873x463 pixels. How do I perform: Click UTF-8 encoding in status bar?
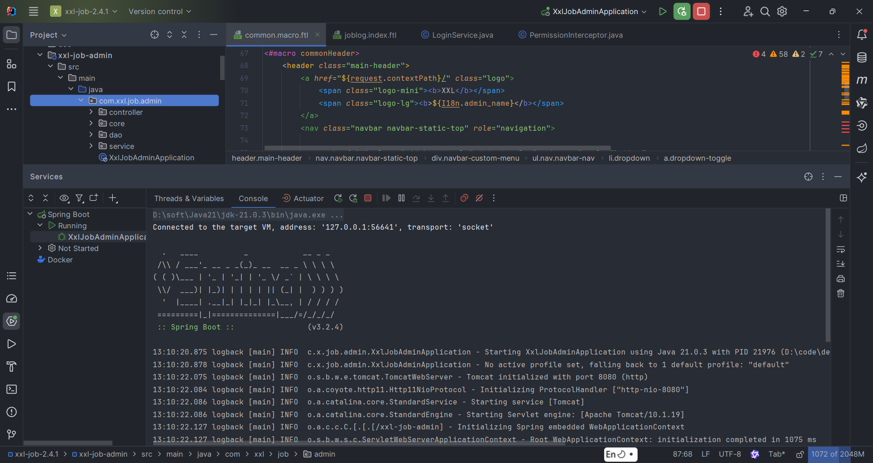(x=730, y=454)
